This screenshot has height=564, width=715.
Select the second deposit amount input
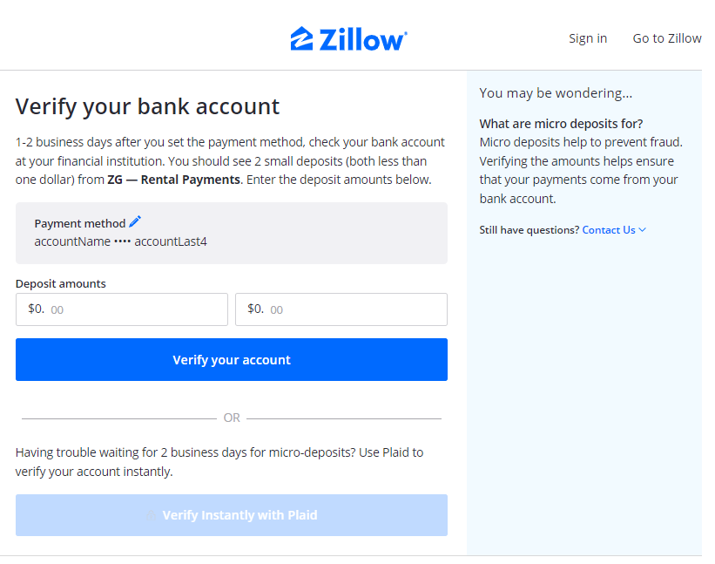click(341, 309)
